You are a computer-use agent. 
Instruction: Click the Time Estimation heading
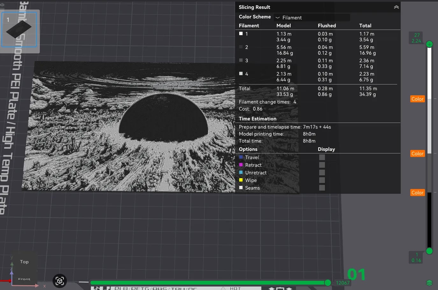click(x=257, y=119)
